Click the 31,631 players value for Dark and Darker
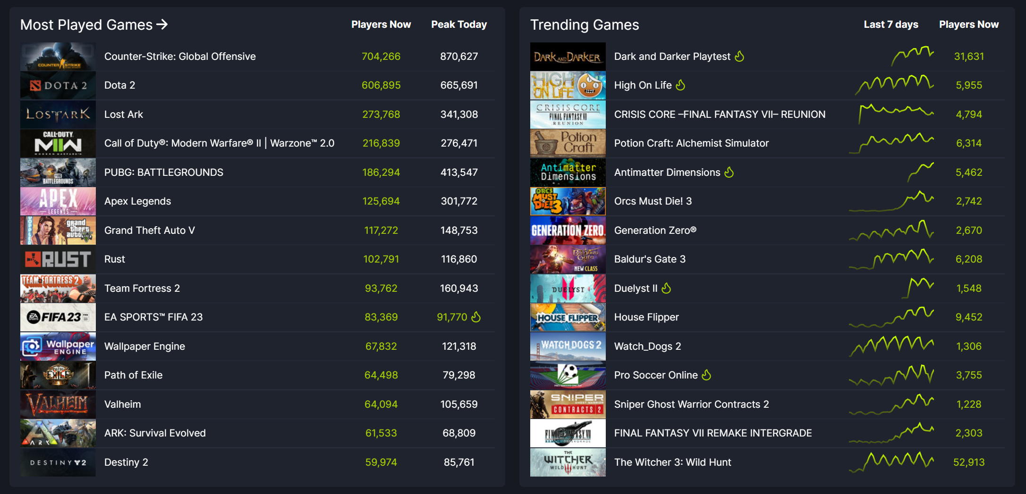 click(969, 57)
